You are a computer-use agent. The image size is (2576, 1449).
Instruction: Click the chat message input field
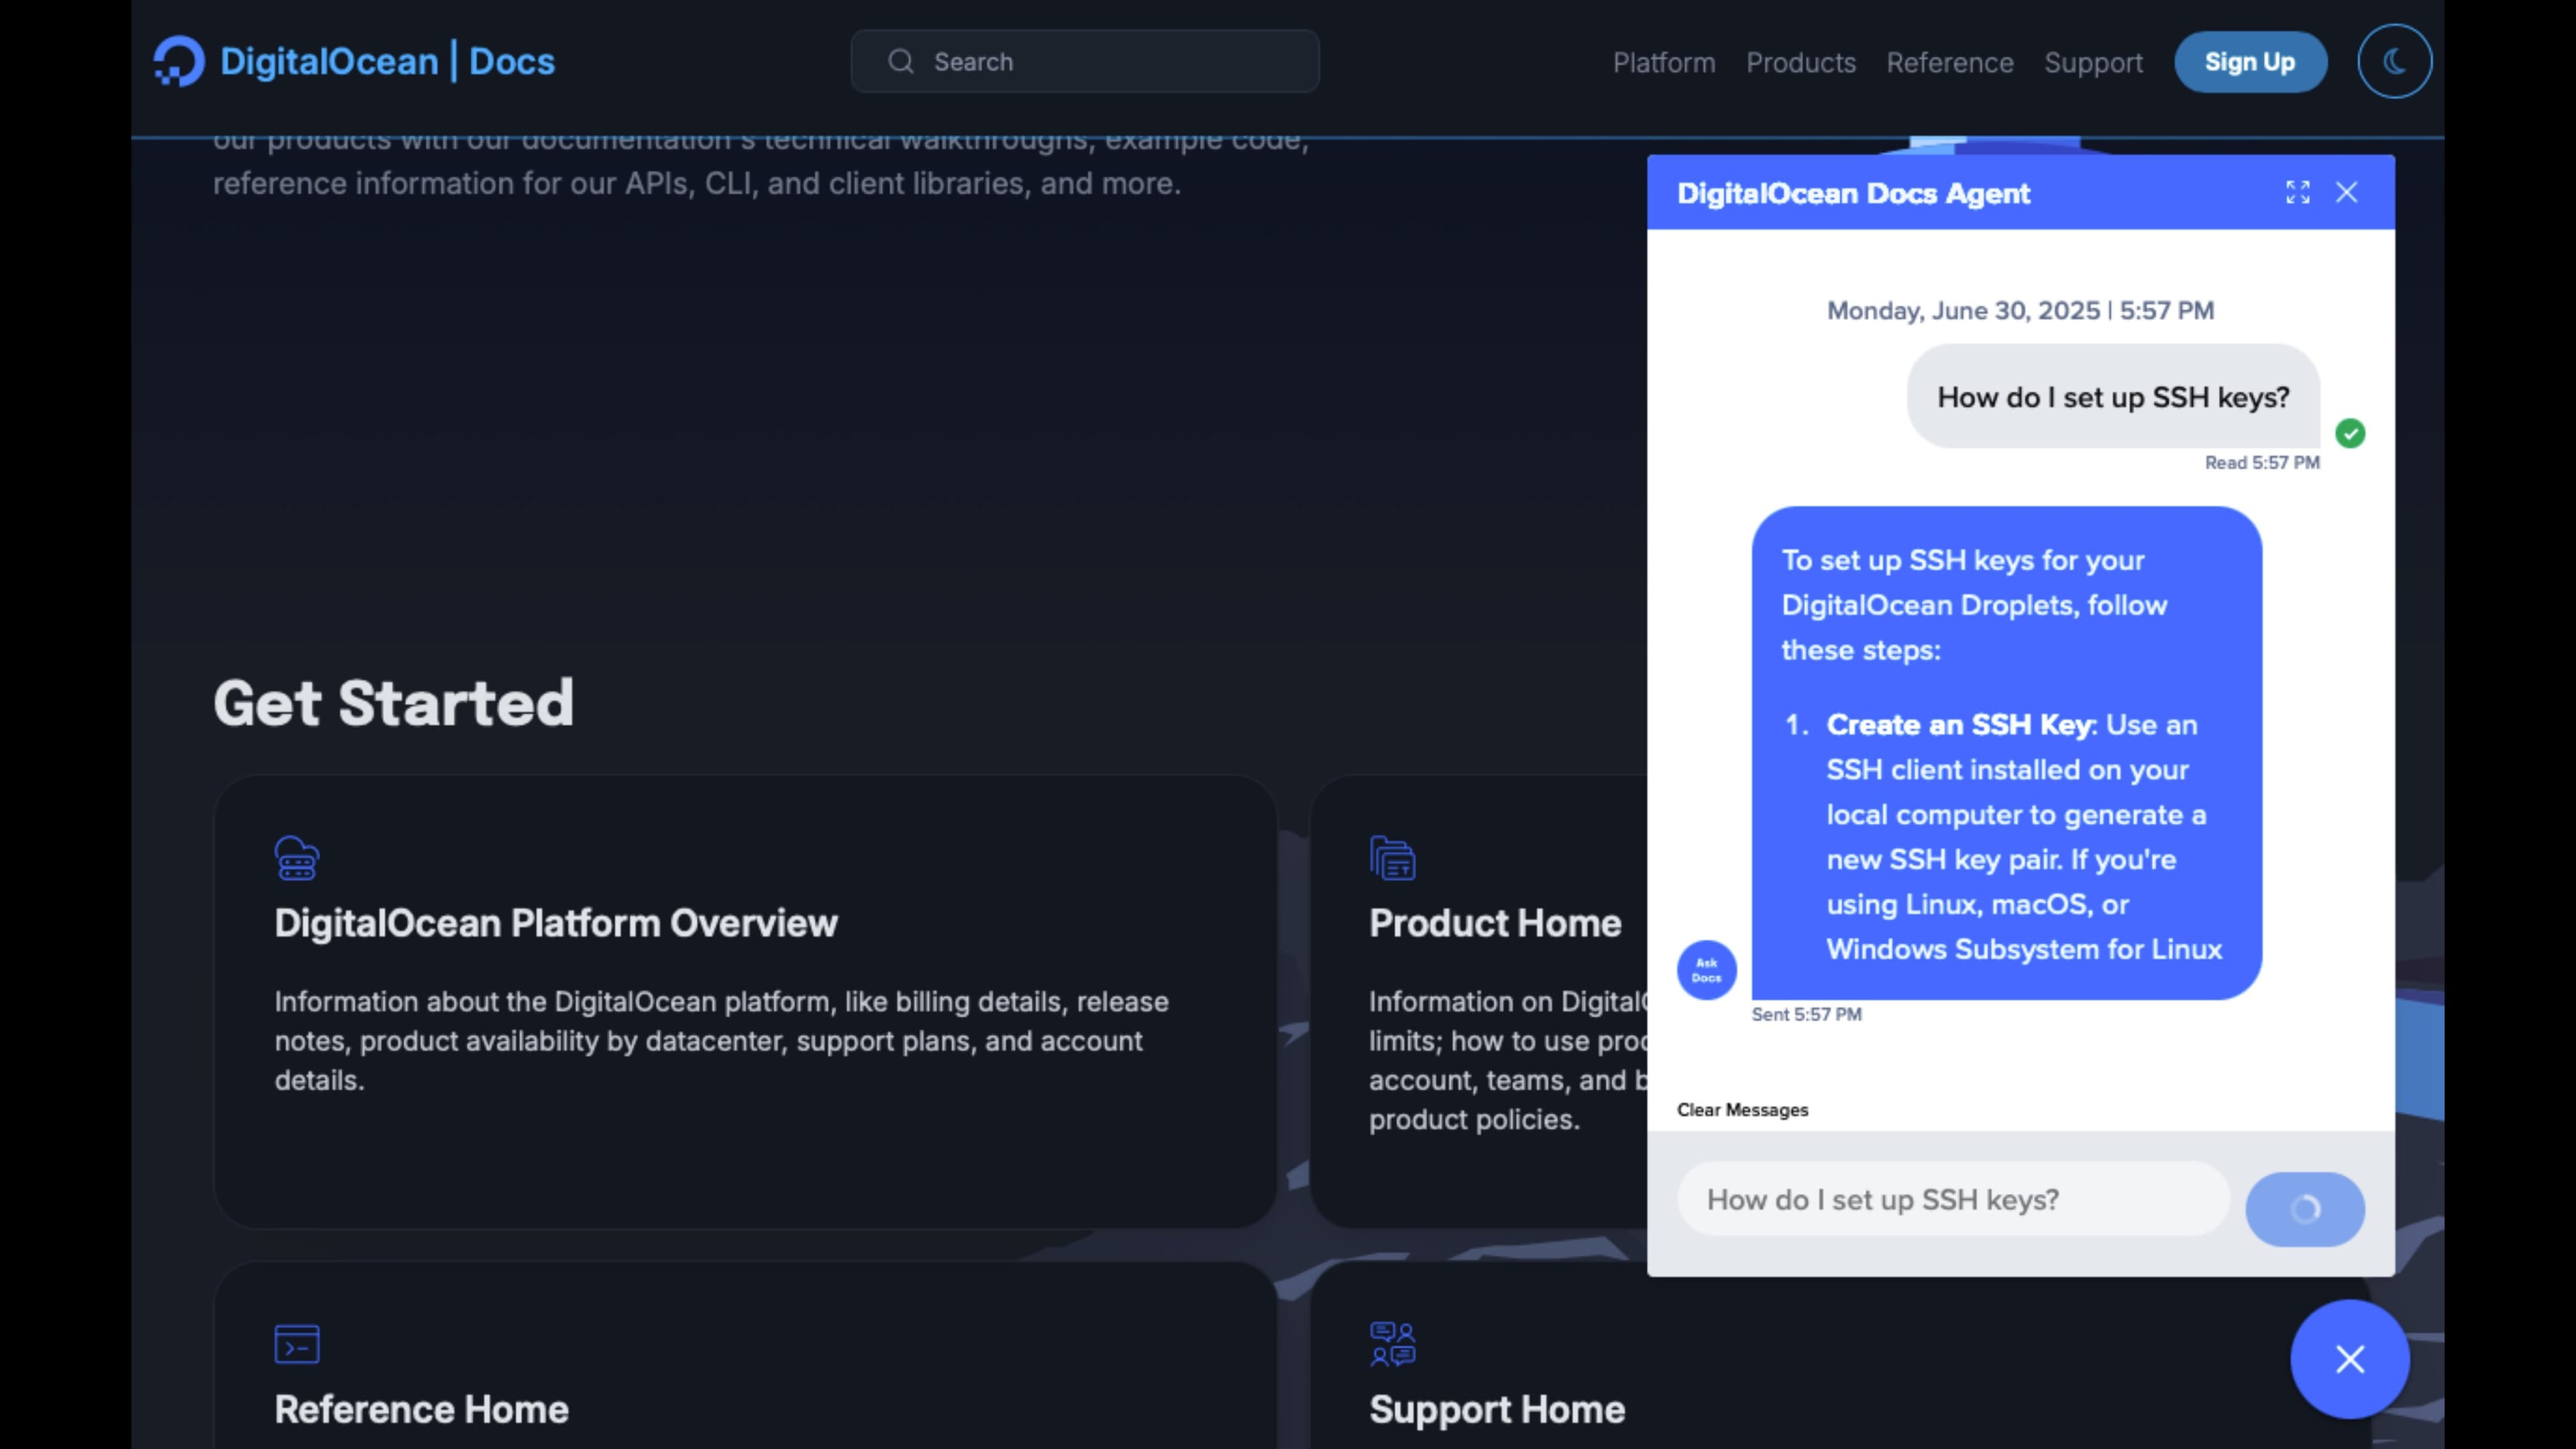[1953, 1199]
